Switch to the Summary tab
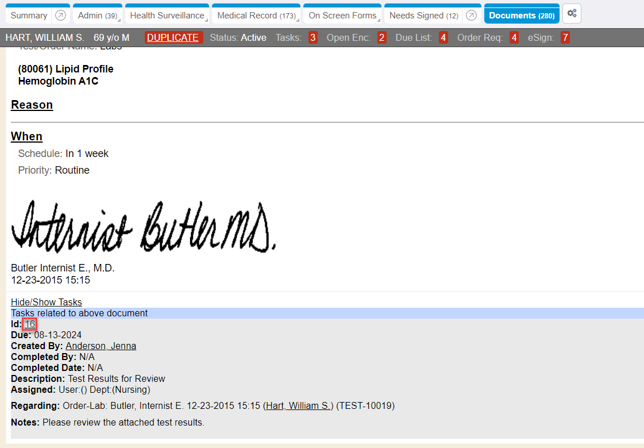Image resolution: width=644 pixels, height=448 pixels. (x=29, y=16)
